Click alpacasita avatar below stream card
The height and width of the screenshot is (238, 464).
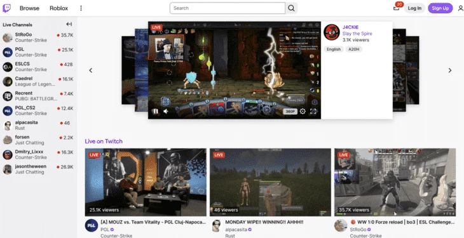216,225
